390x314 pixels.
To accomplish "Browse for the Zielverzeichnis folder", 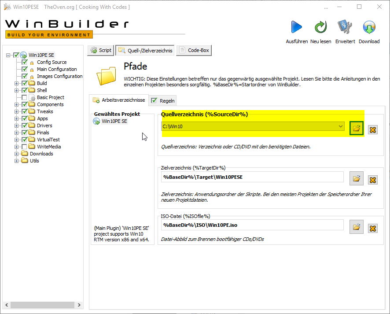I will [357, 178].
